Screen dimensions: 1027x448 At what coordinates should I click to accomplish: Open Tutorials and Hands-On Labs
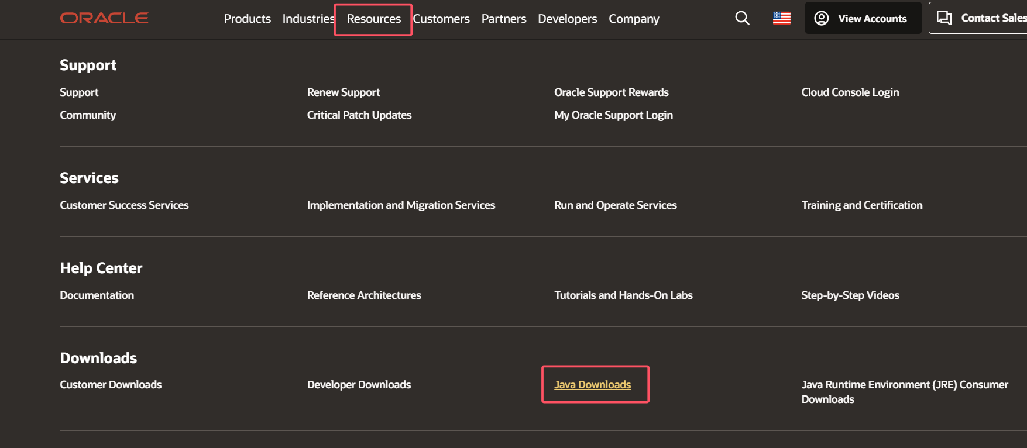(623, 295)
